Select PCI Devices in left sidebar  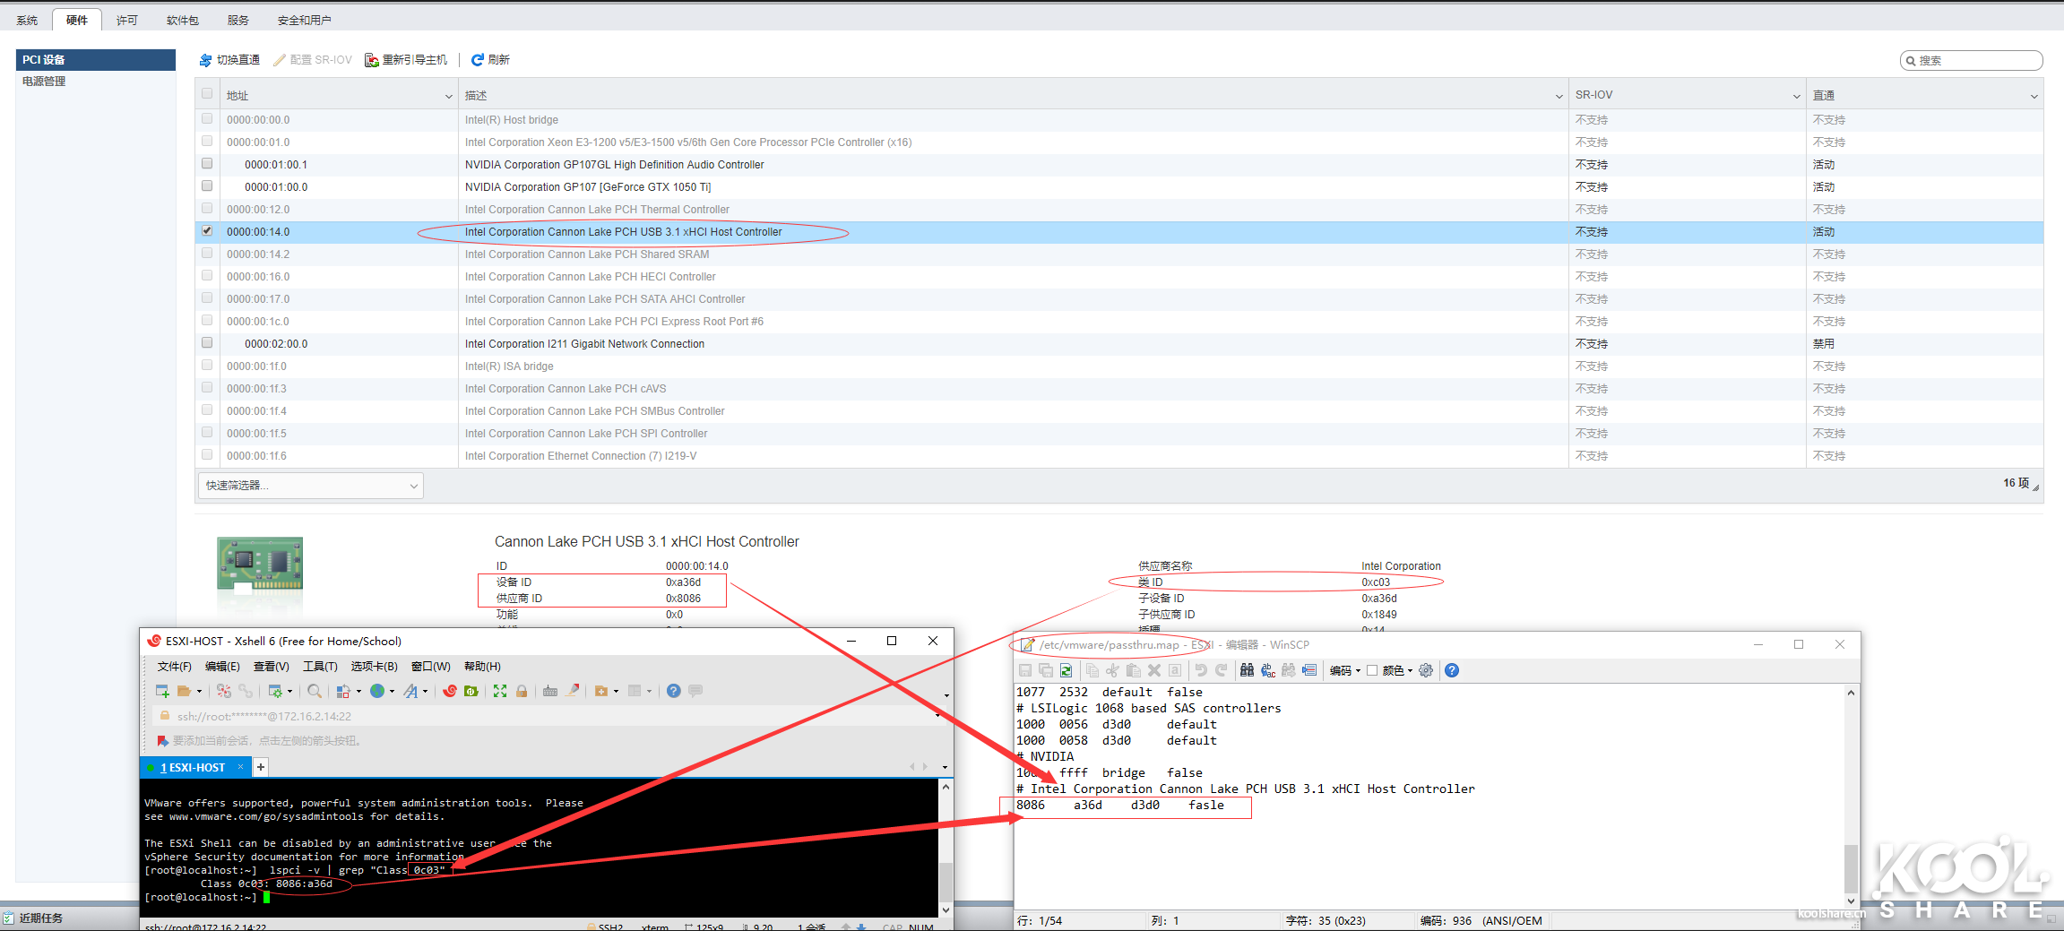[96, 60]
